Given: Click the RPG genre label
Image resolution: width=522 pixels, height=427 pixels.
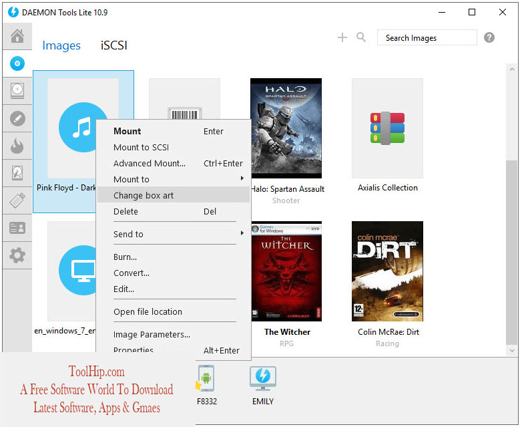Looking at the screenshot, I should 286,343.
